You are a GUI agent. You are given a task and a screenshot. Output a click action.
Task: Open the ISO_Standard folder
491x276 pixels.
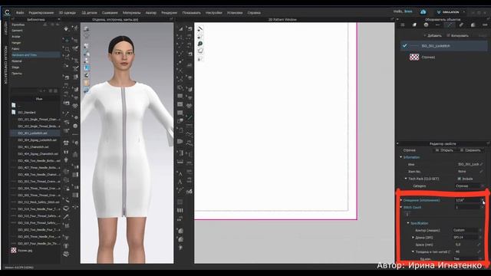click(27, 113)
